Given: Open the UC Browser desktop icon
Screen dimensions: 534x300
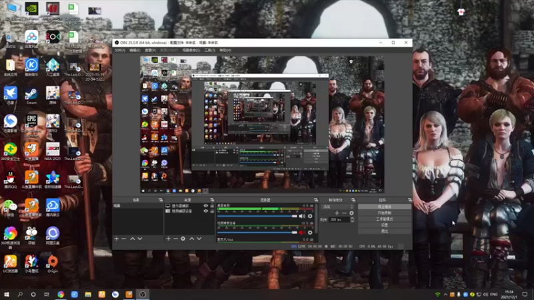Looking at the screenshot, I should pos(10,264).
